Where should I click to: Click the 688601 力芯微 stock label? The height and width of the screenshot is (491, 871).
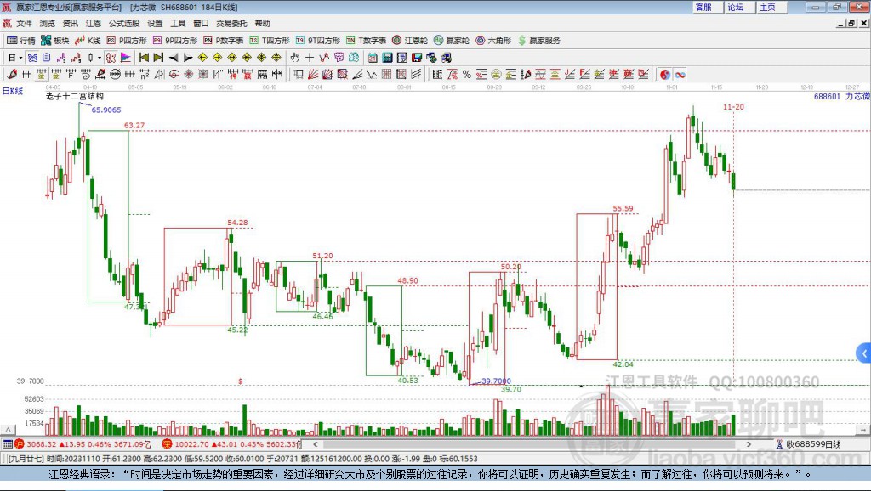click(841, 97)
